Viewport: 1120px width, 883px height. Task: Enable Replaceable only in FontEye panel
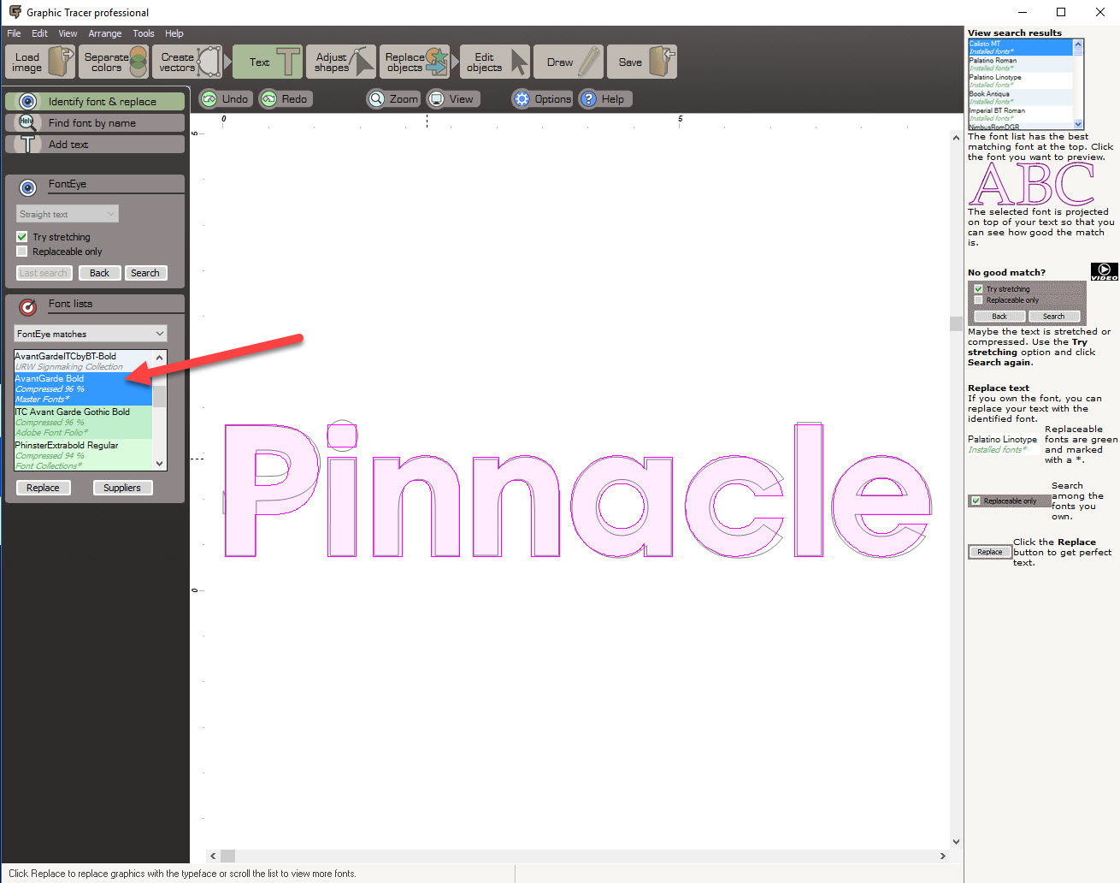(22, 252)
